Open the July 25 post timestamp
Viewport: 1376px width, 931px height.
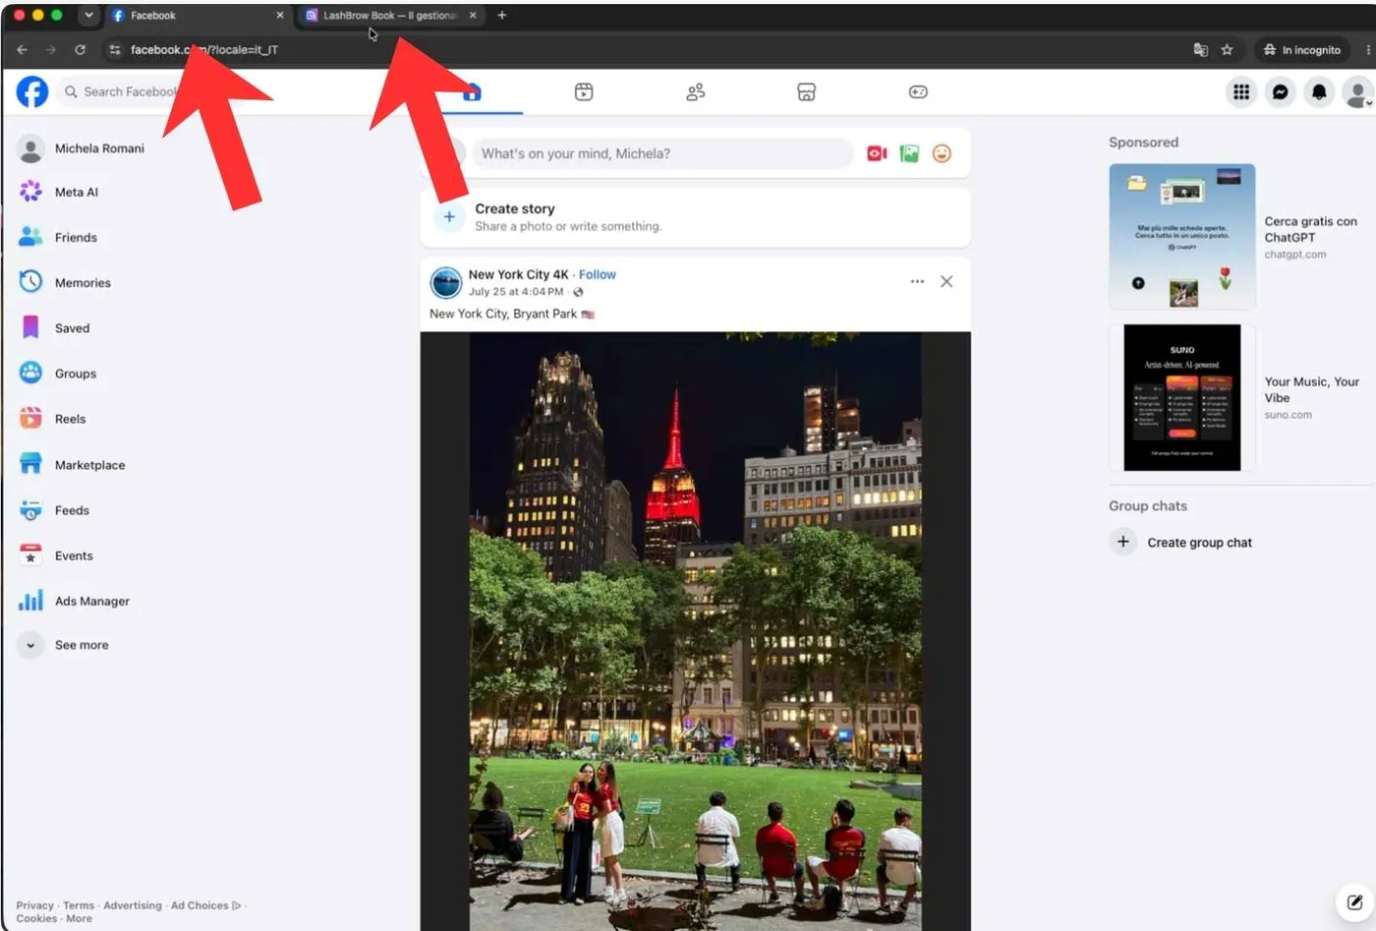(516, 291)
